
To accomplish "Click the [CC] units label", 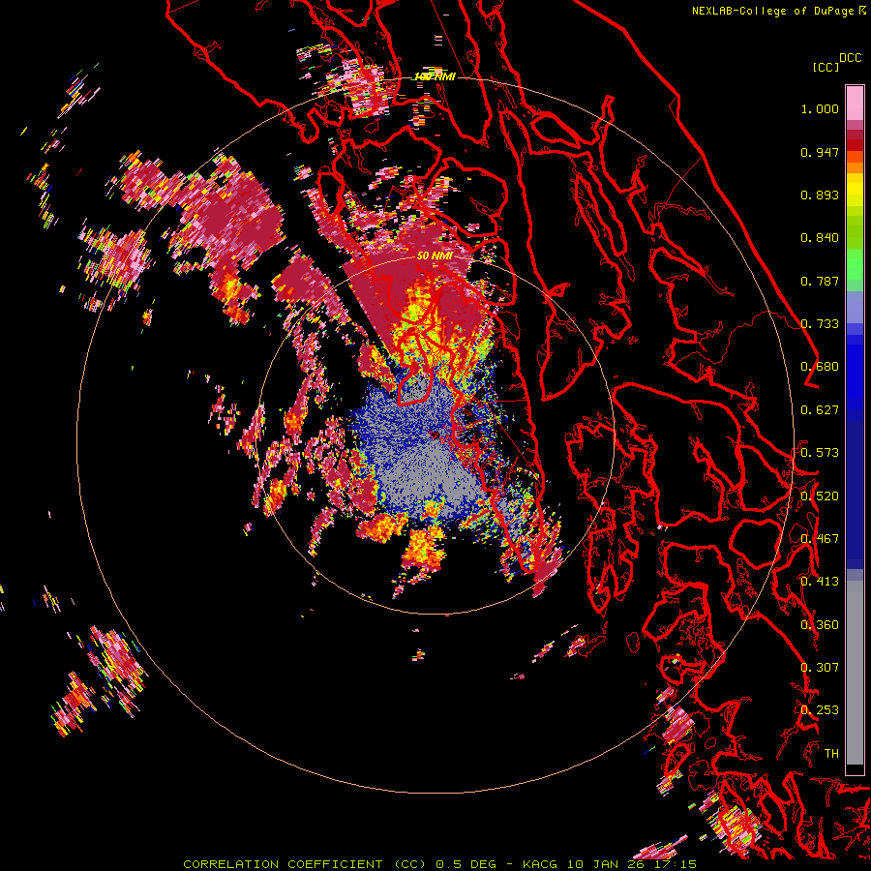I will click(826, 67).
